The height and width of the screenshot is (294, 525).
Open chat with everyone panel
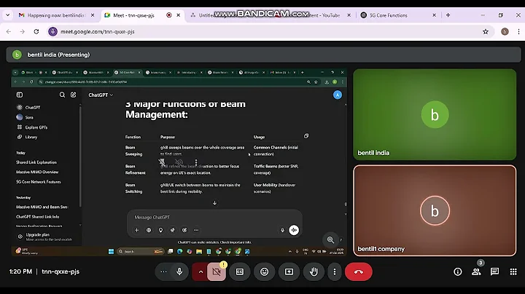pos(494,271)
